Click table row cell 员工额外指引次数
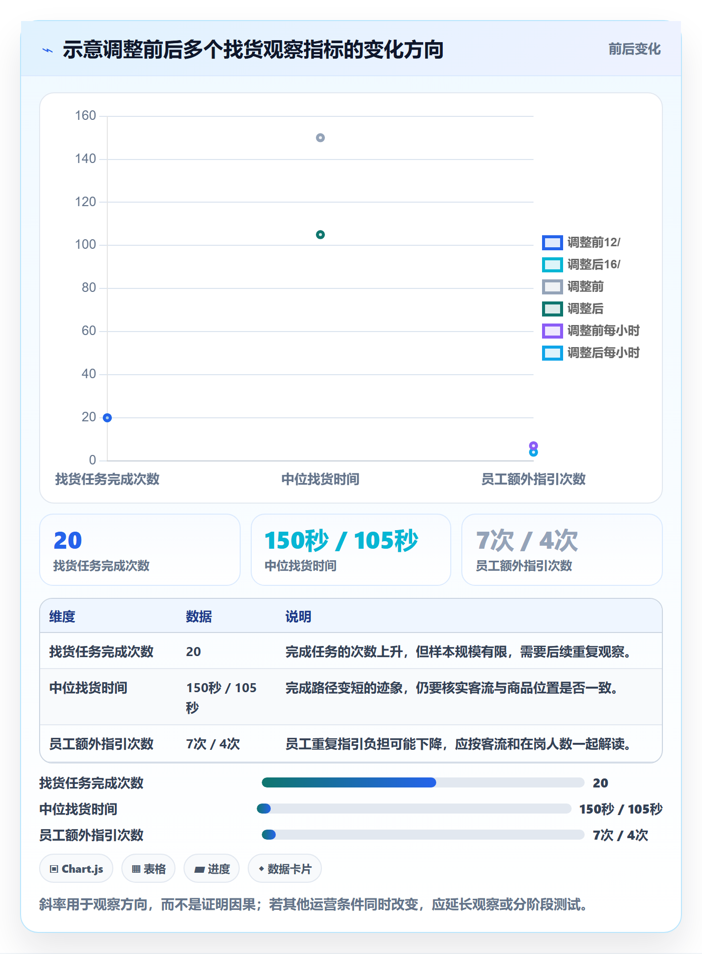Image resolution: width=702 pixels, height=954 pixels. point(101,744)
